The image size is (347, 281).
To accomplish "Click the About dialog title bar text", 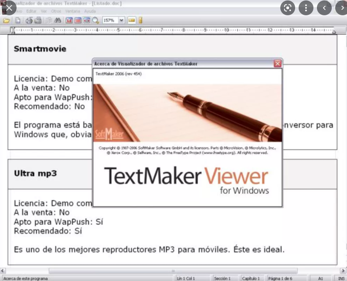I will [146, 64].
